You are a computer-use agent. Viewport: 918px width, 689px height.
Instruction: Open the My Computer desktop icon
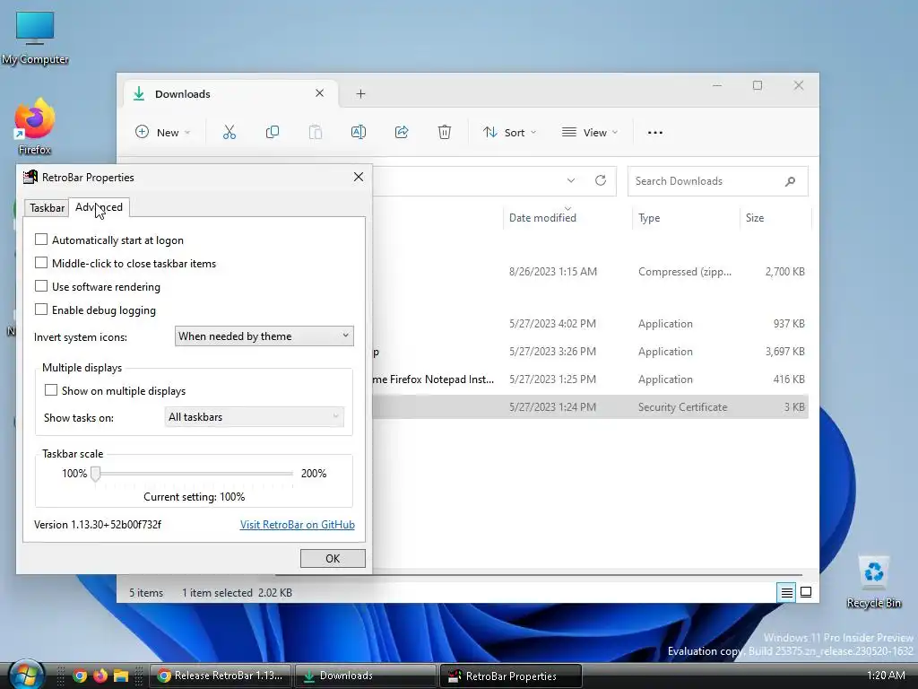[x=35, y=38]
